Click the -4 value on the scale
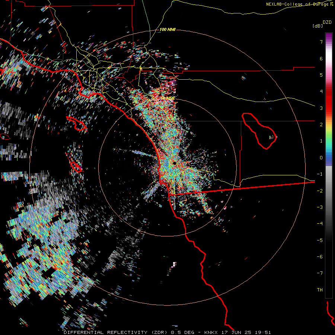The image size is (335, 335). click(320, 224)
